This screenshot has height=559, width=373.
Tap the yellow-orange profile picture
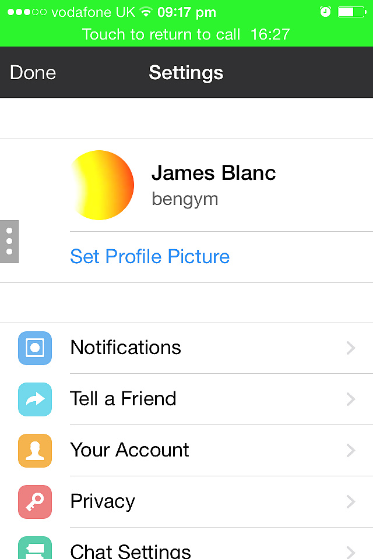(103, 185)
